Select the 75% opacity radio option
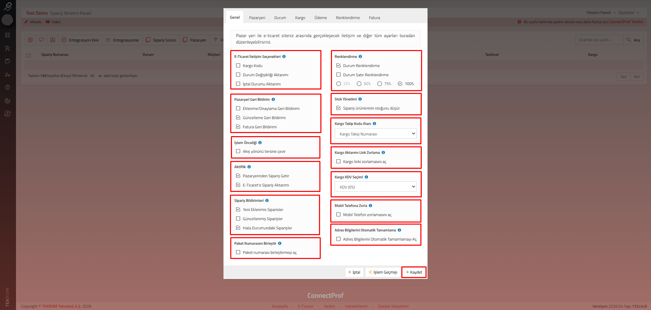 380,84
